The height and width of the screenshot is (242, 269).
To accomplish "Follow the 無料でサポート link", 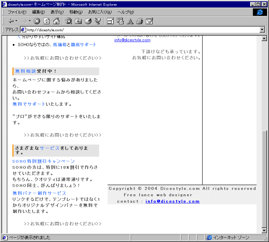I will pyautogui.click(x=29, y=104).
